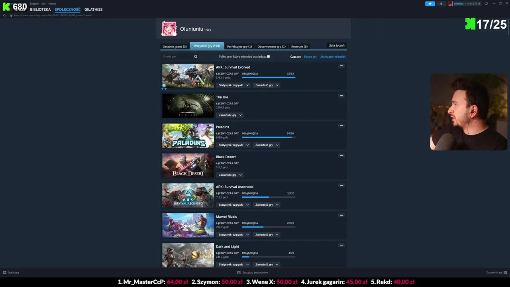Image resolution: width=510 pixels, height=287 pixels.
Task: Open the Steam announcements megaphone button
Action: coord(430,4)
